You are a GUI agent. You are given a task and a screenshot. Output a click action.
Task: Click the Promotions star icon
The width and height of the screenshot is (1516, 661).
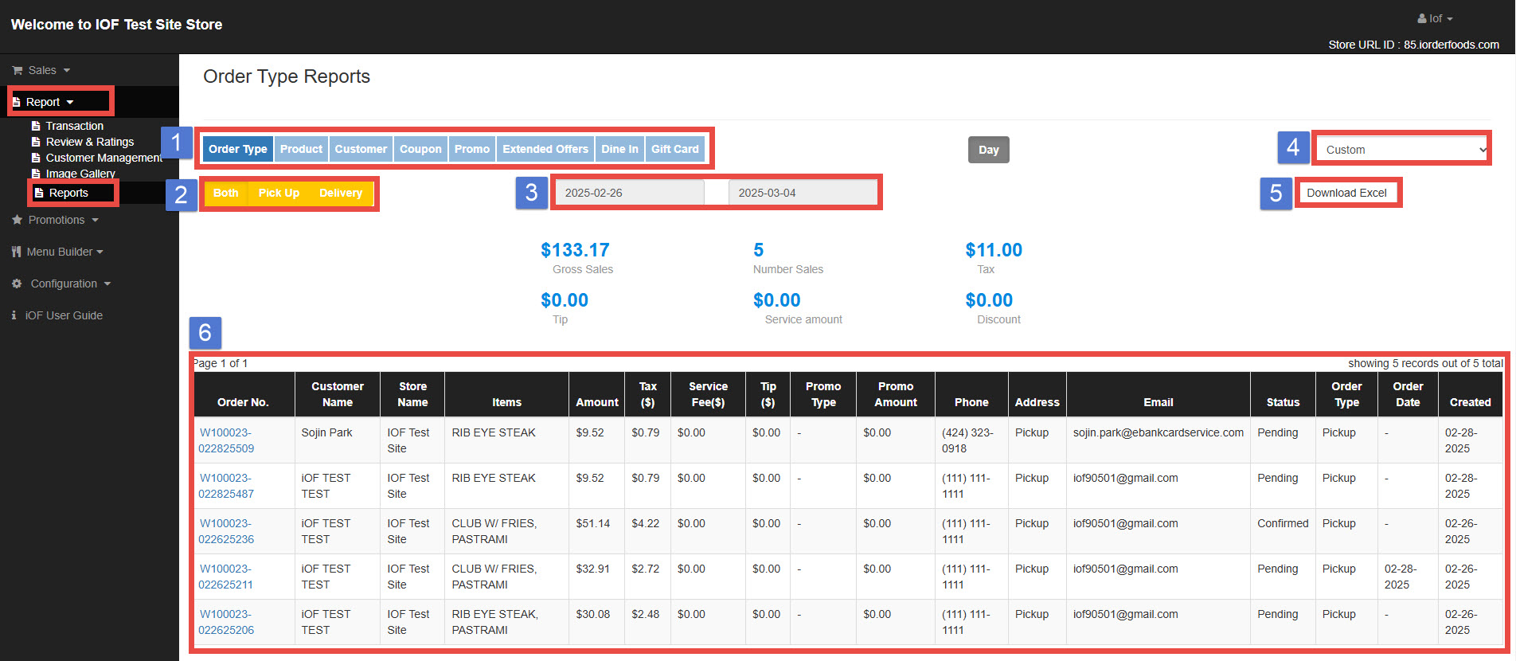[17, 220]
